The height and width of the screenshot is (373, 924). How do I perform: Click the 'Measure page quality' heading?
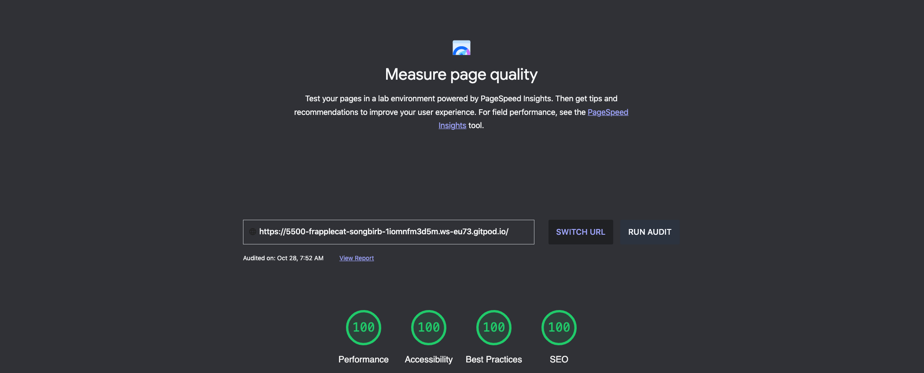(461, 74)
